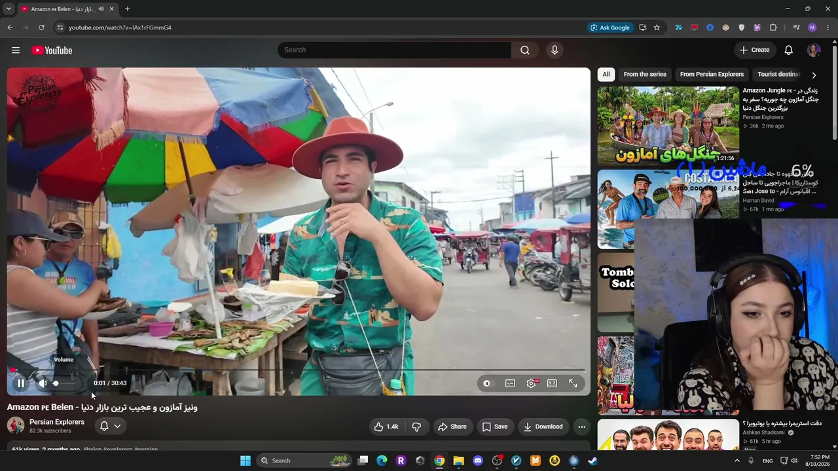Download the video

[543, 427]
